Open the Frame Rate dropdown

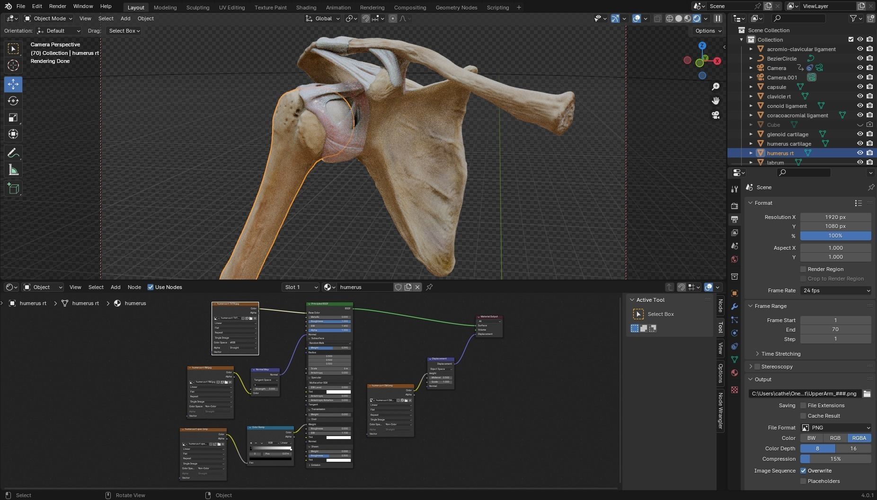[835, 290]
